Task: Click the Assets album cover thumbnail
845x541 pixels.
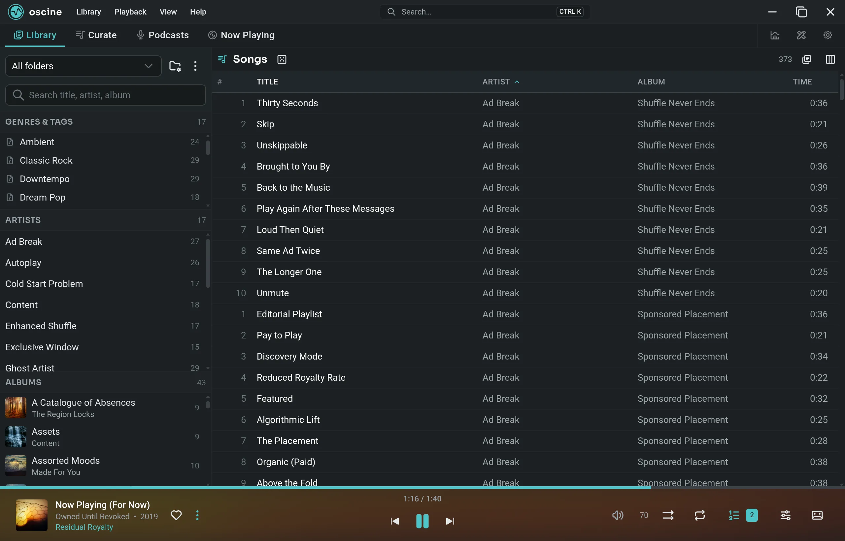Action: click(x=16, y=437)
